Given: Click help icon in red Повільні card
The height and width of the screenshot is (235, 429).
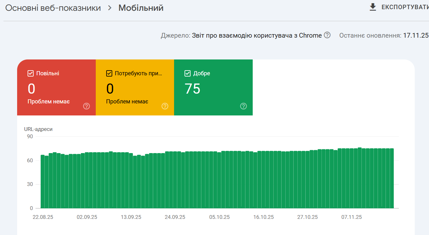Looking at the screenshot, I should (x=87, y=106).
